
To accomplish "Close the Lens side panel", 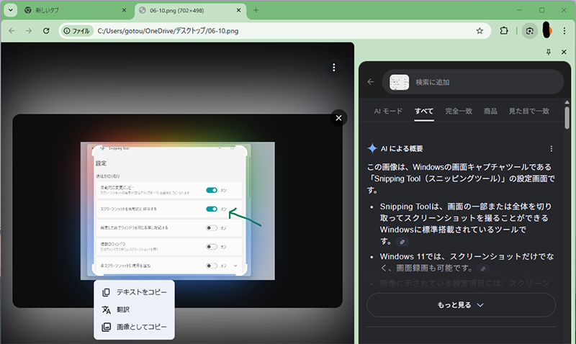I will (564, 52).
